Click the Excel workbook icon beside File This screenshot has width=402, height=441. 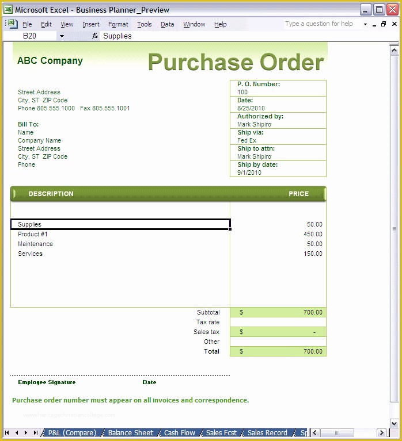click(13, 24)
